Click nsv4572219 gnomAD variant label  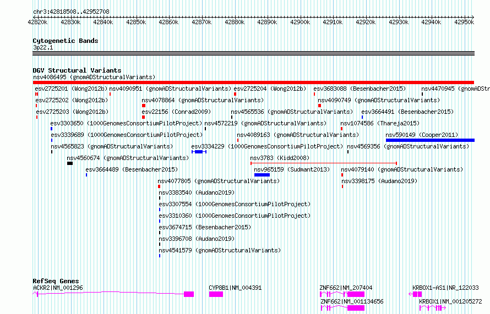(x=265, y=123)
